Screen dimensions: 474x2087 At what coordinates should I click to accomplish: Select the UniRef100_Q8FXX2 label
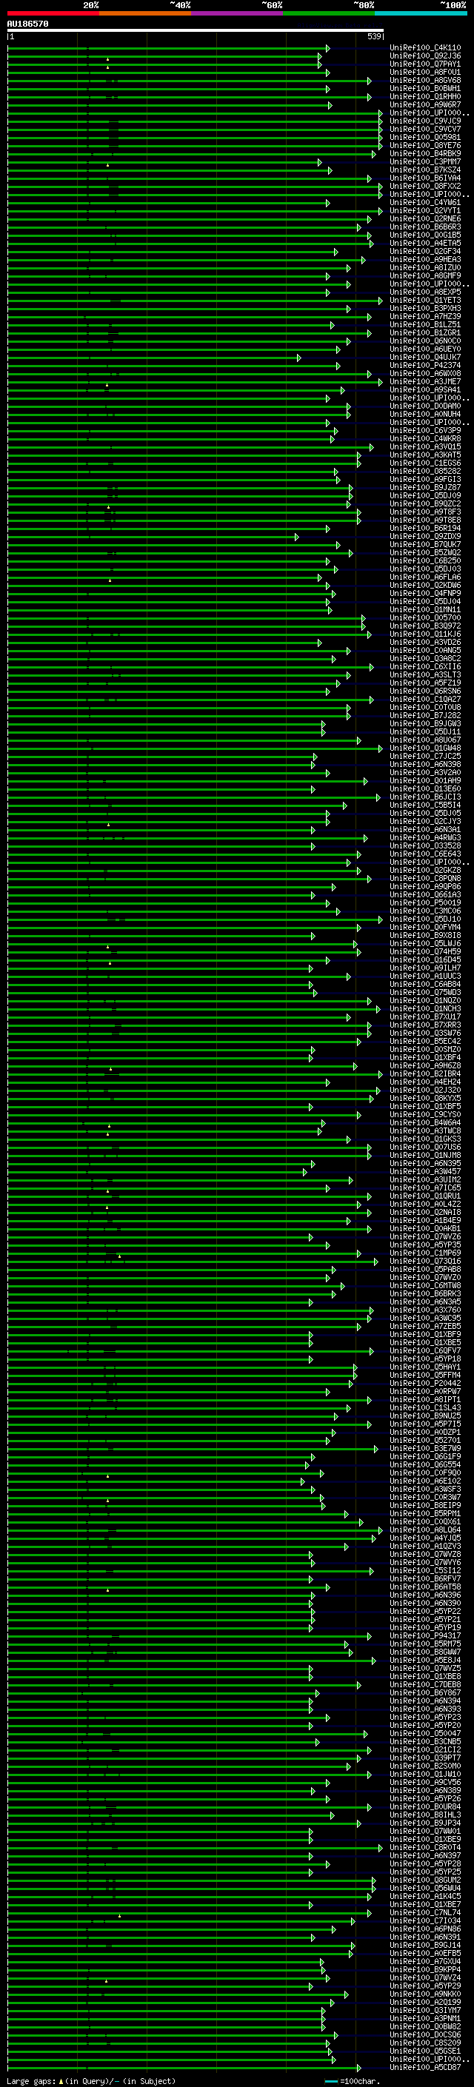click(425, 187)
